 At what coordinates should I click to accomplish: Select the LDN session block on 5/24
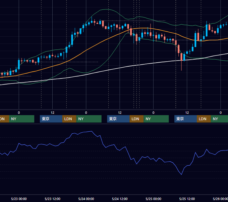pyautogui.click(x=136, y=119)
